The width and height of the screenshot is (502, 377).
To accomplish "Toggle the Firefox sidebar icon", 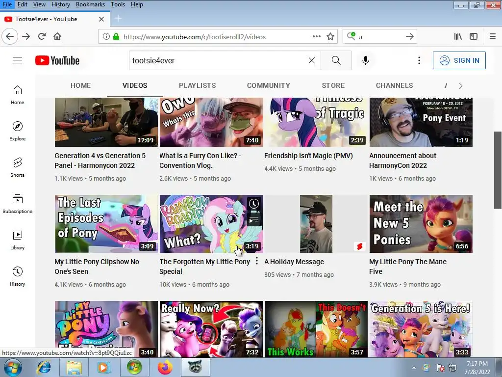I will tap(474, 36).
